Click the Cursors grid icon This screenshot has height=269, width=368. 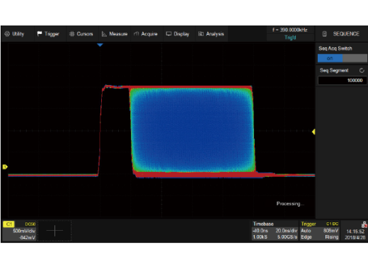[71, 34]
